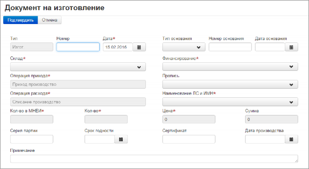
Task: Click the Отмена button
Action: coord(50,20)
